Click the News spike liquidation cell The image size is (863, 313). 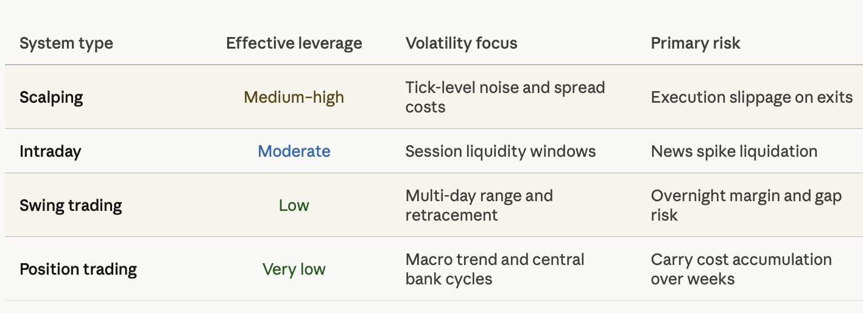[x=734, y=151]
